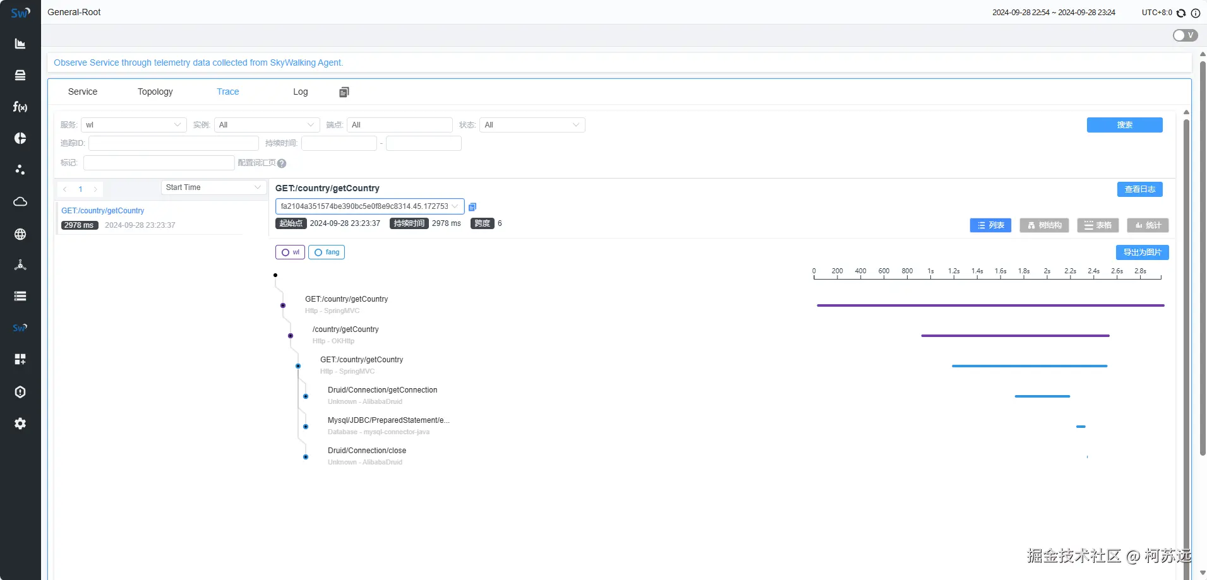Open the small blue SkyWalking sidebar icon
Image resolution: width=1207 pixels, height=580 pixels.
[x=20, y=328]
